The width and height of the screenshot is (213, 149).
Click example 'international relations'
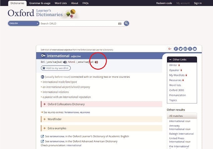coord(56,92)
